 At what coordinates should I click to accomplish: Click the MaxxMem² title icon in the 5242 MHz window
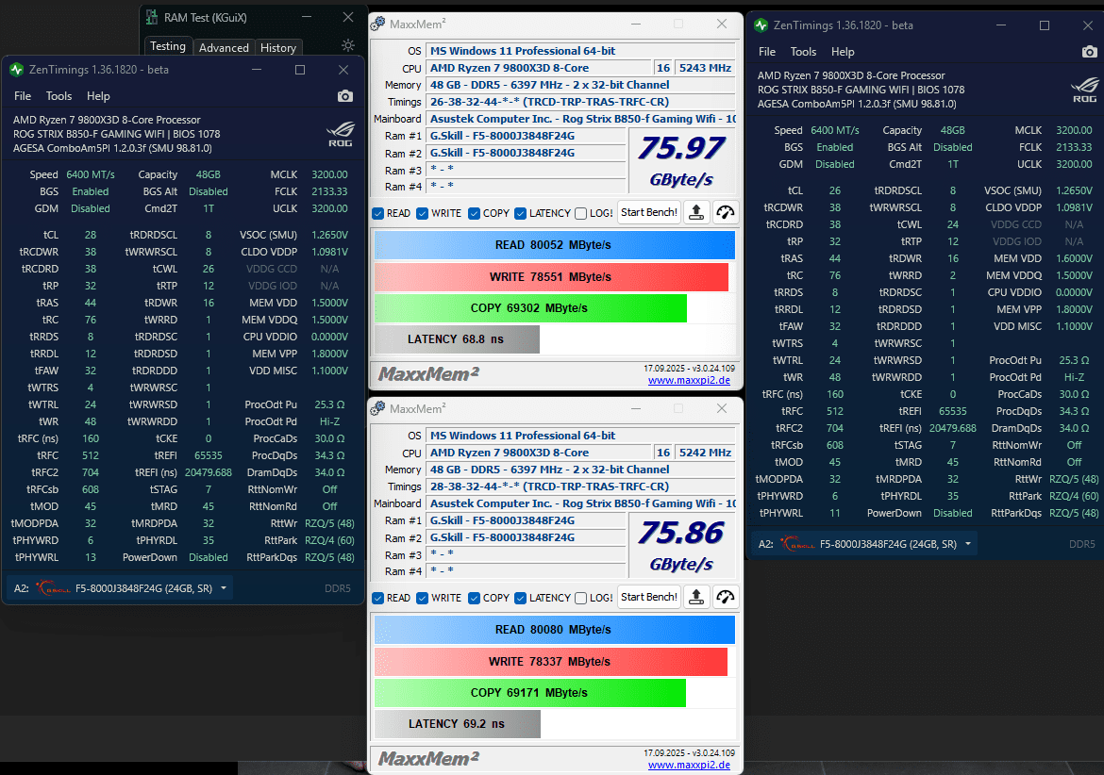click(x=378, y=408)
